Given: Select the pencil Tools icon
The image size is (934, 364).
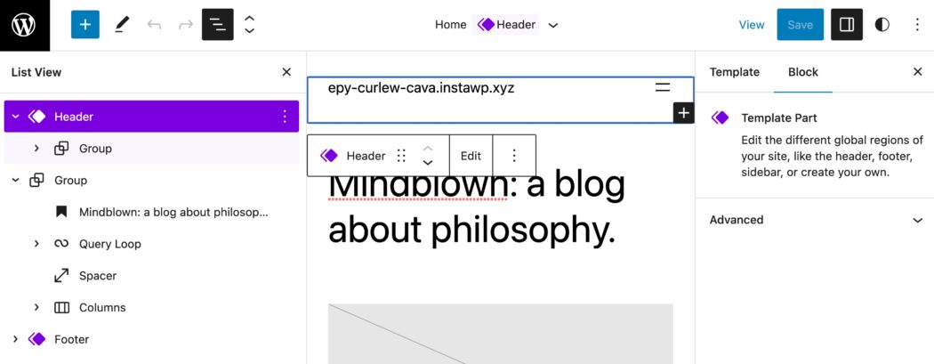Looking at the screenshot, I should 122,24.
